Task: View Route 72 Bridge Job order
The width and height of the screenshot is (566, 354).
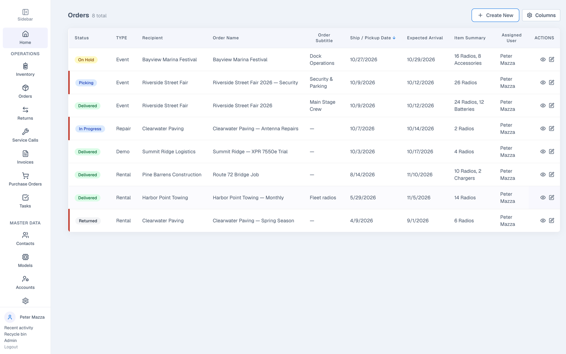Action: pos(543,175)
